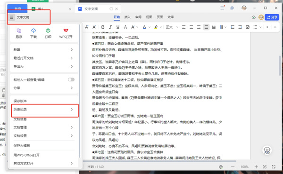
Task: Switch to 开始 ribbon tab
Action: coord(117,17)
